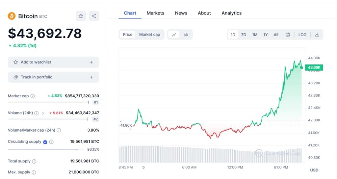Expand Add to watchlist plus sign
The height and width of the screenshot is (179, 337).
(x=91, y=62)
